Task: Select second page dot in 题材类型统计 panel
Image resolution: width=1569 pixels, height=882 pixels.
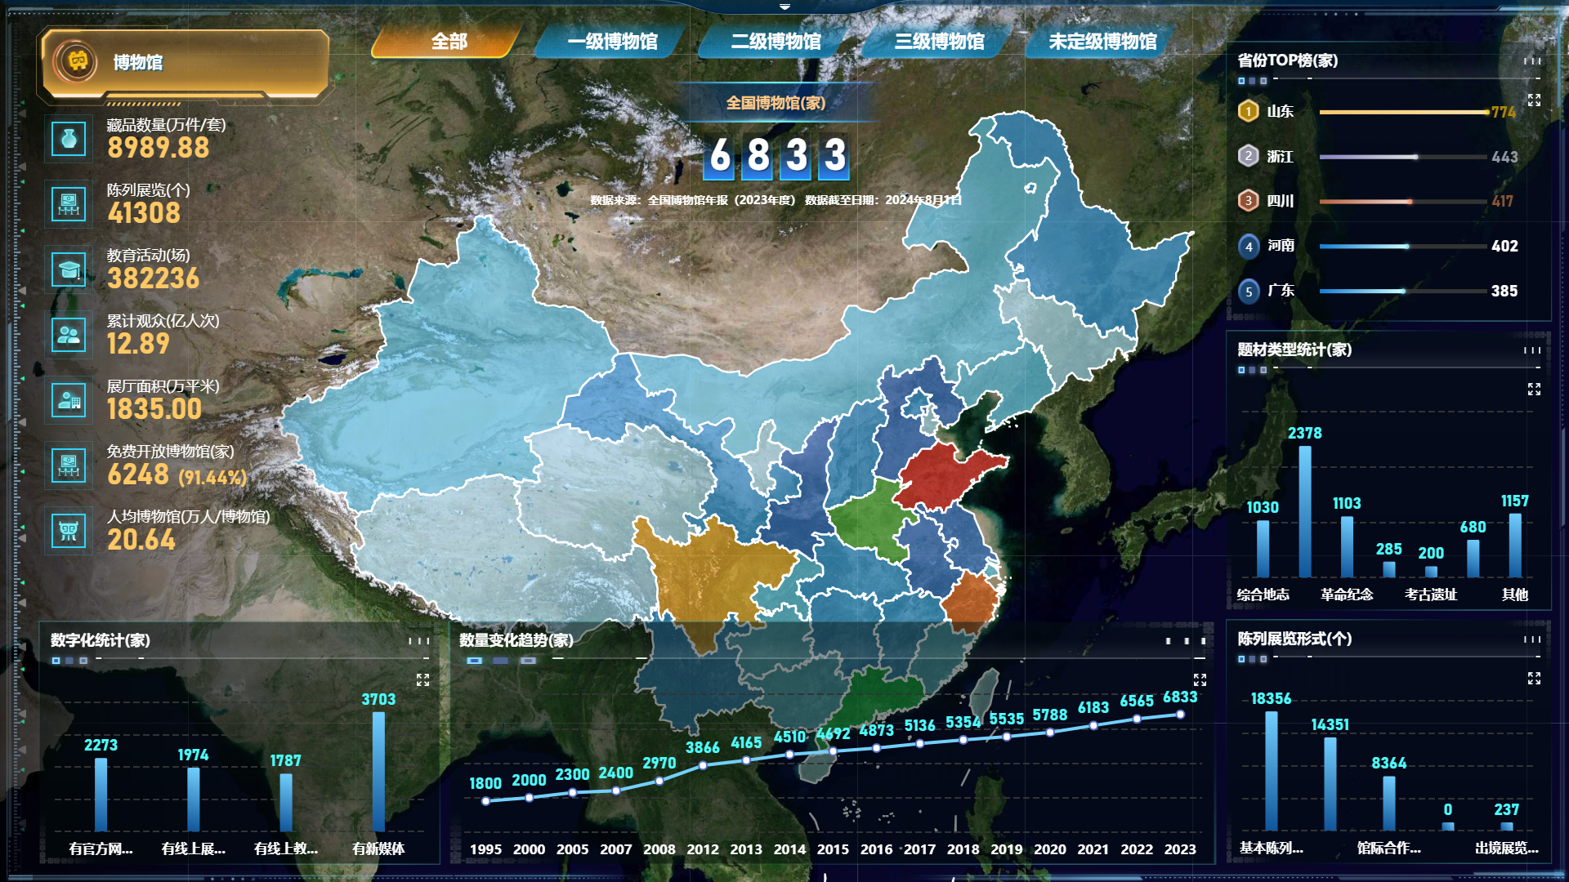Action: pyautogui.click(x=1252, y=370)
